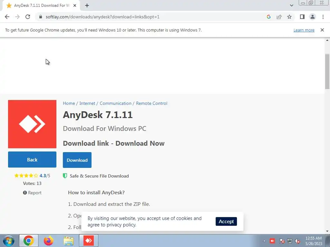Open the Chrome profile avatar

(x=313, y=17)
